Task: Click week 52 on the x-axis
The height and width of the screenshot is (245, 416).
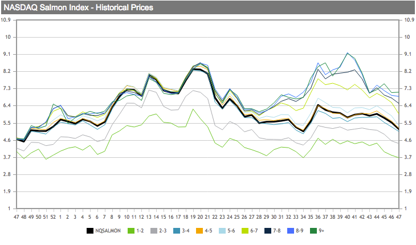Action: pos(53,217)
